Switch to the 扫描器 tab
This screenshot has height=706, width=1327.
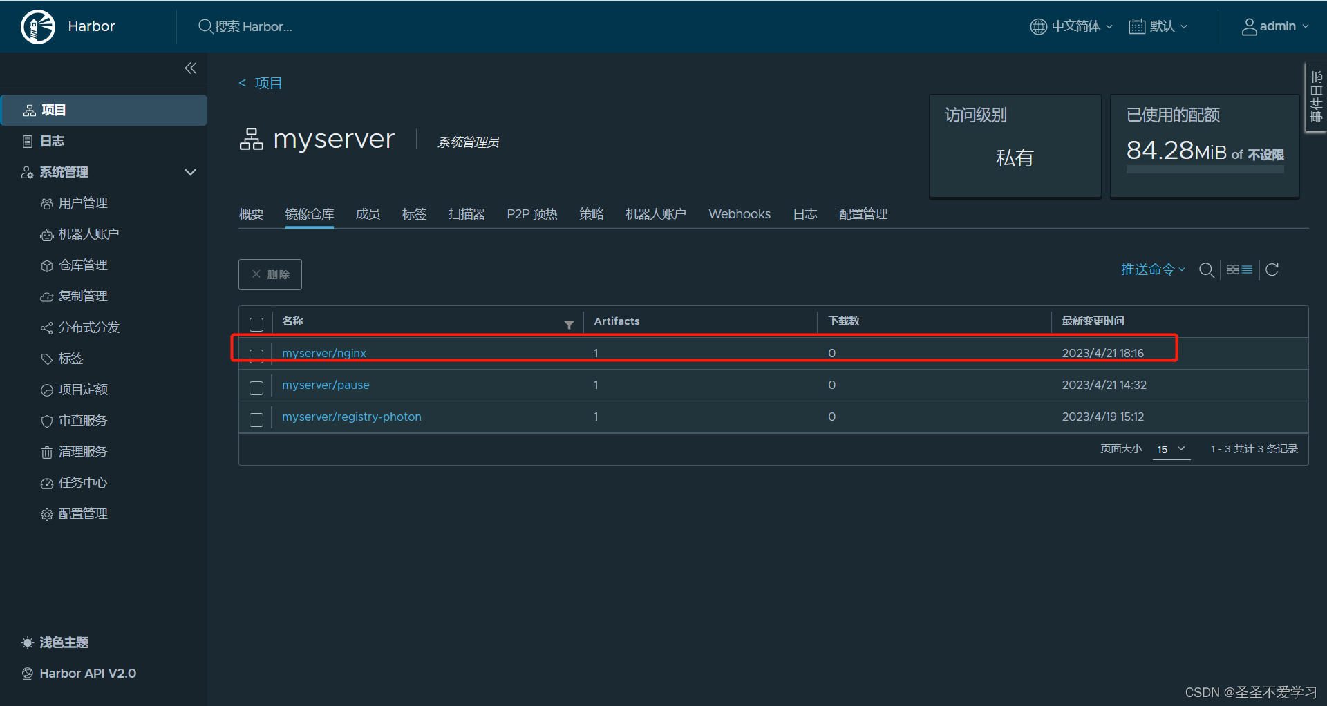pos(467,214)
